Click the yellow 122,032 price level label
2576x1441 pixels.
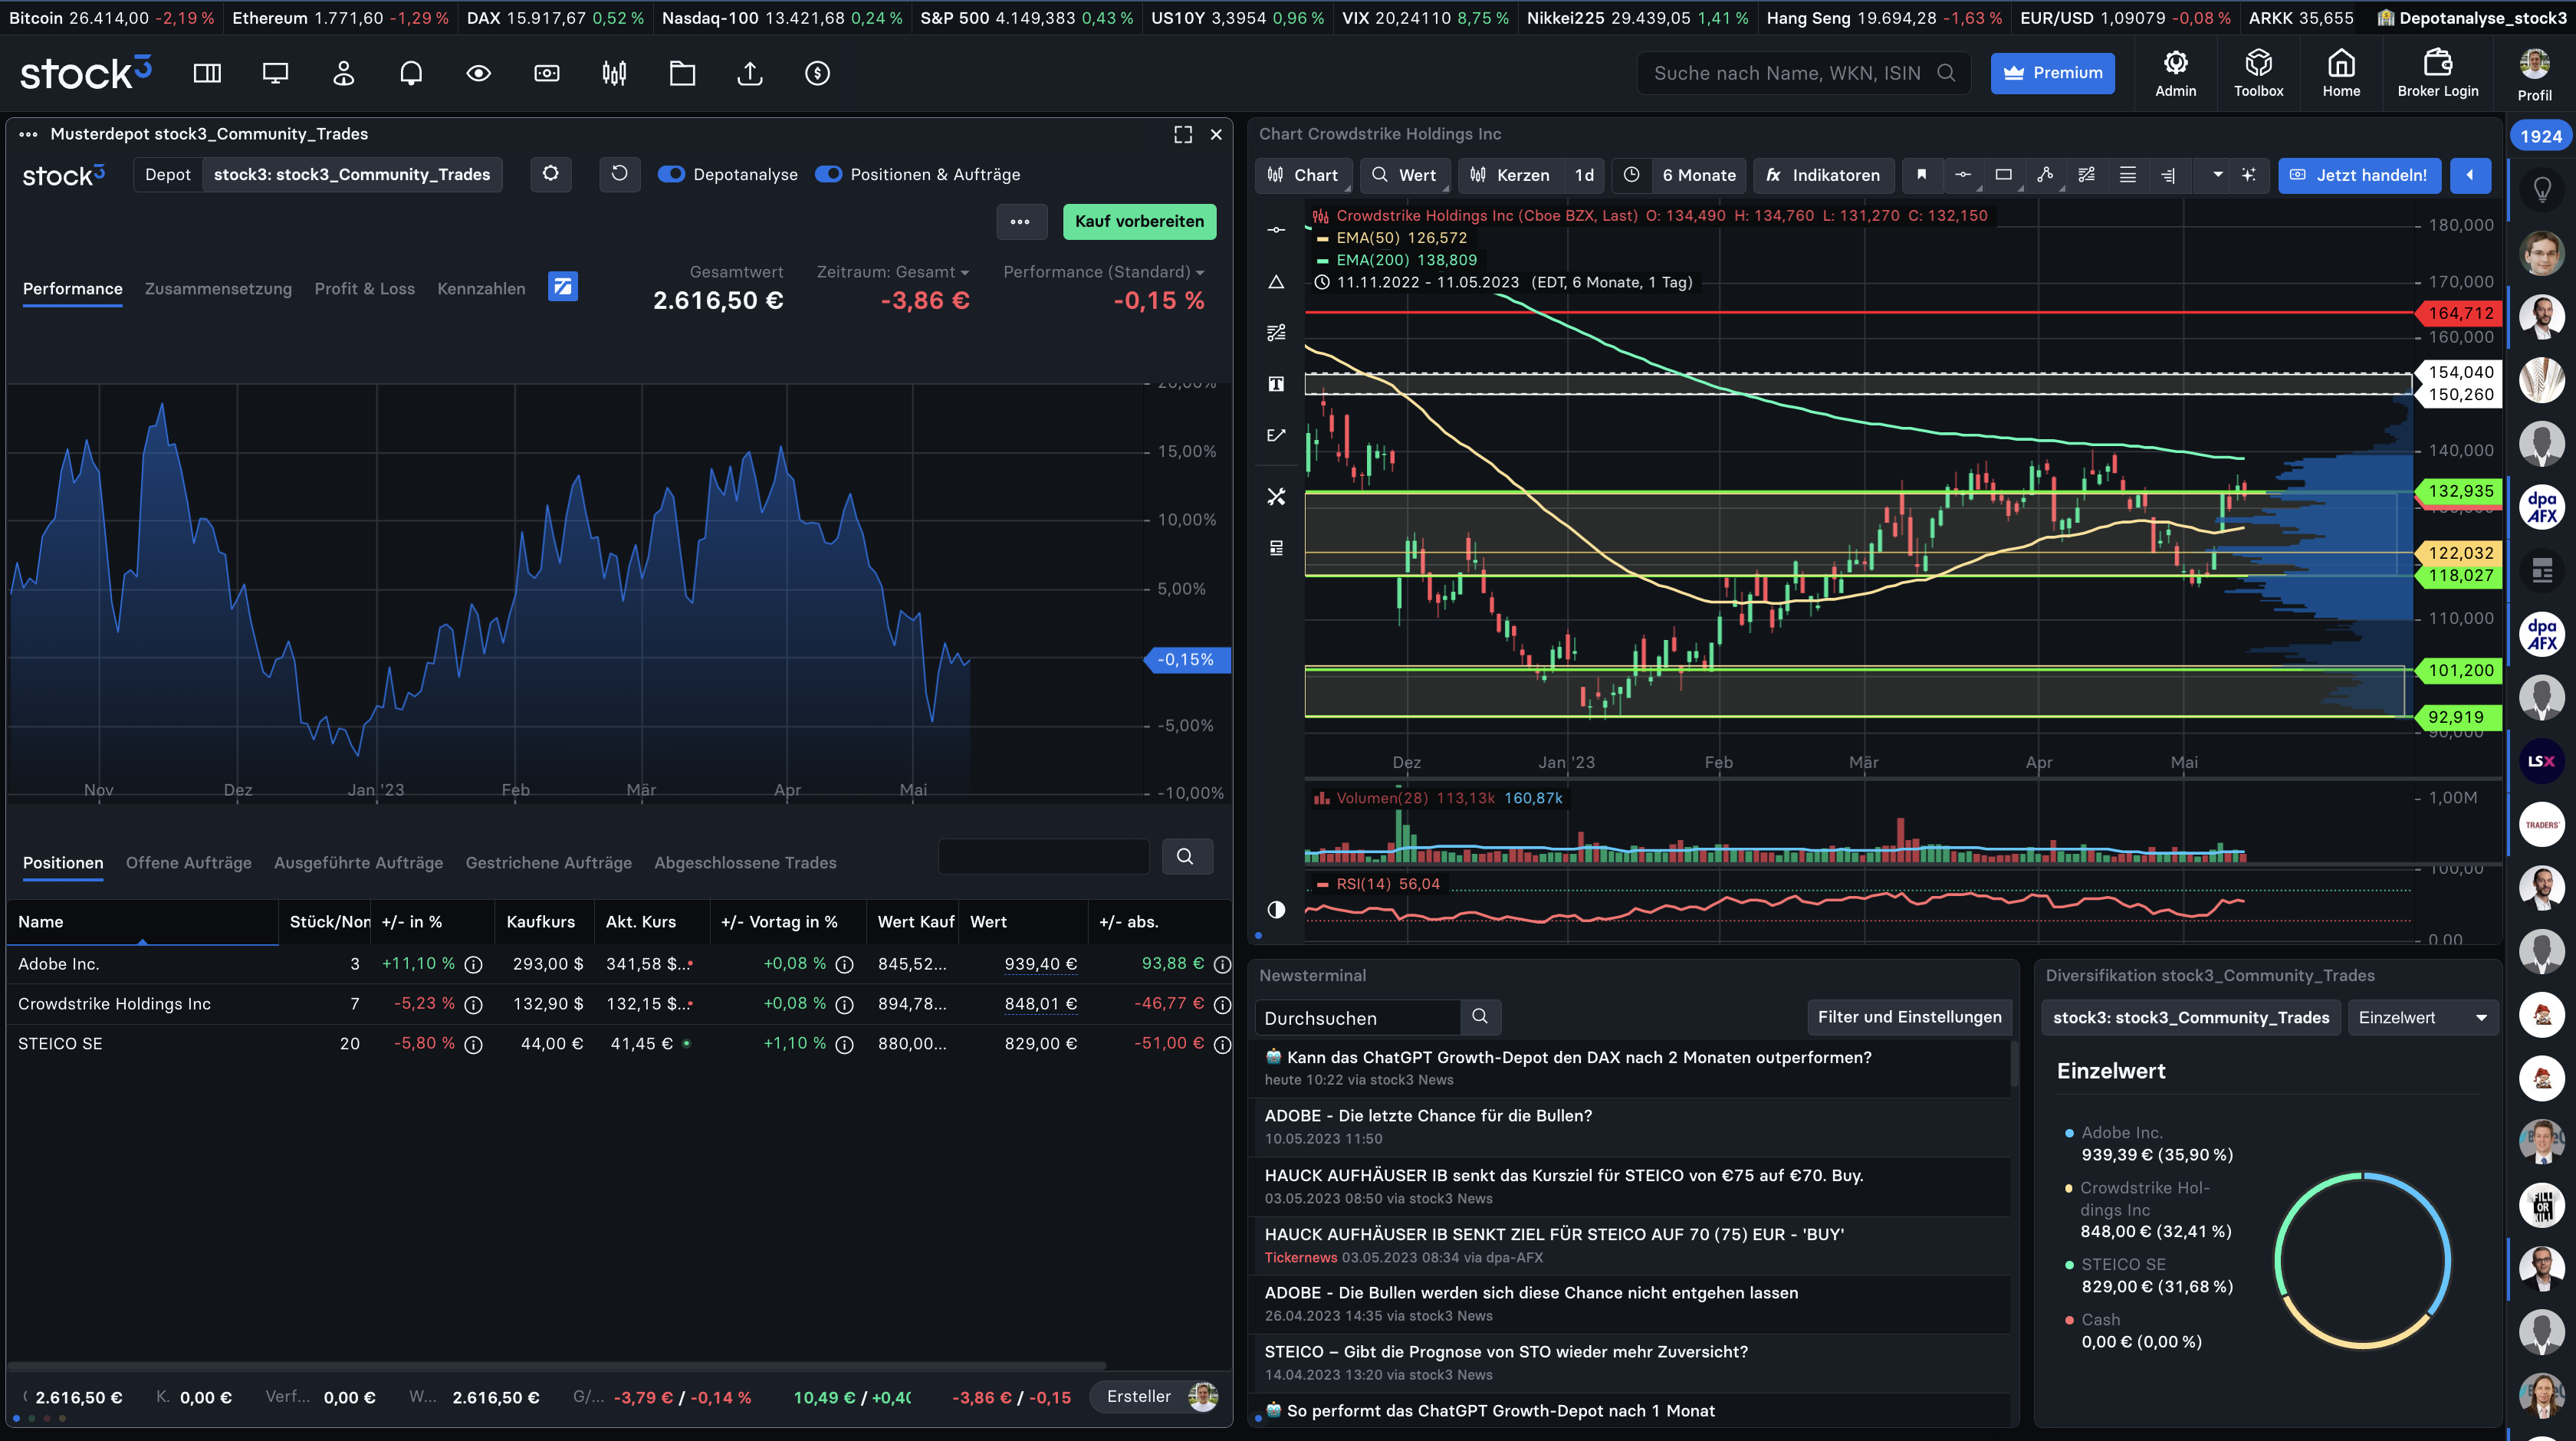pyautogui.click(x=2459, y=553)
